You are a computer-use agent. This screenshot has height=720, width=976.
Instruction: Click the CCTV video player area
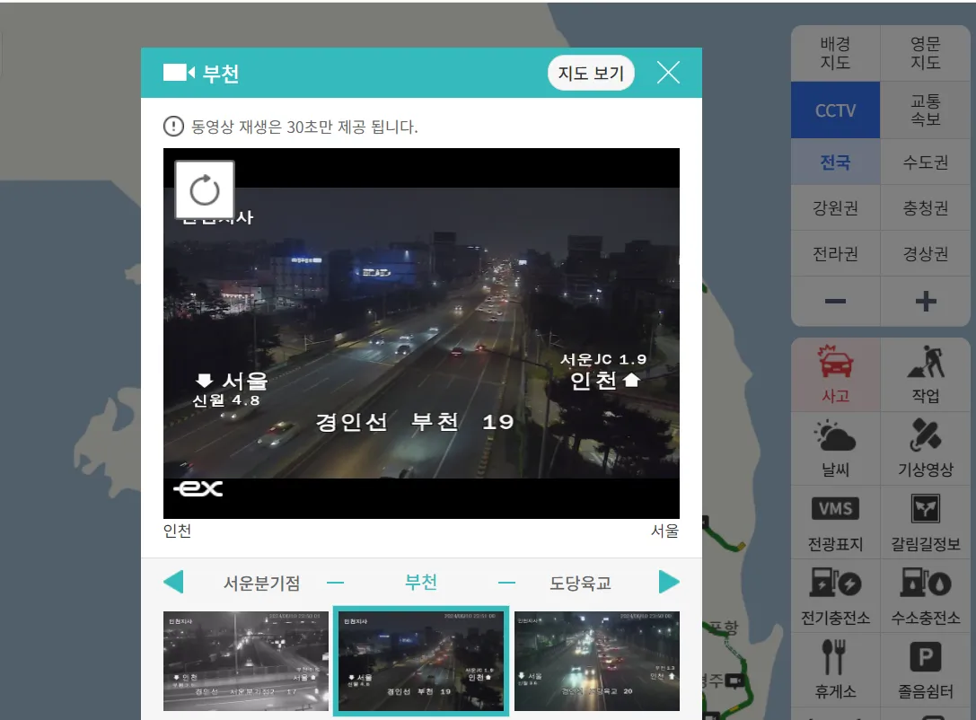point(421,333)
